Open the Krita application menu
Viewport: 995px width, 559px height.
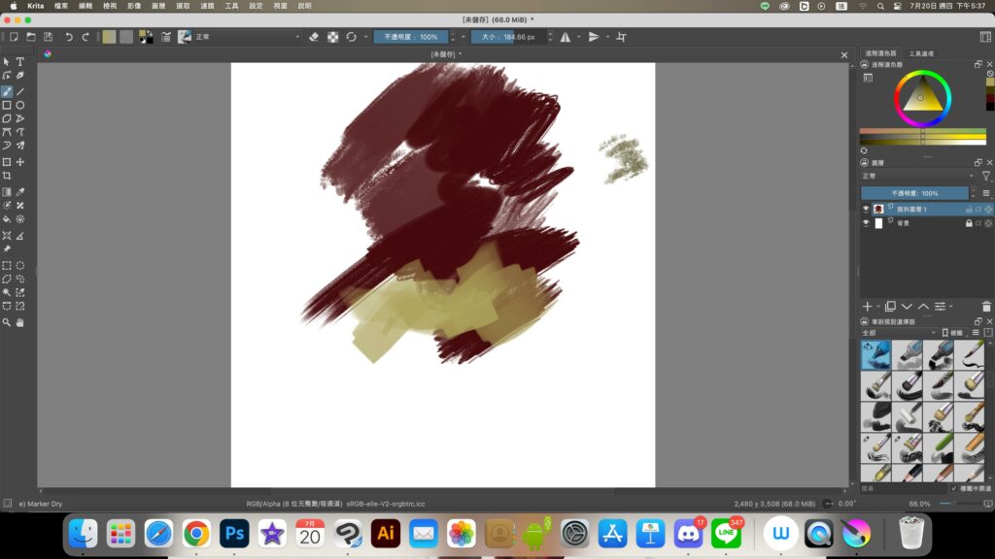tap(36, 6)
